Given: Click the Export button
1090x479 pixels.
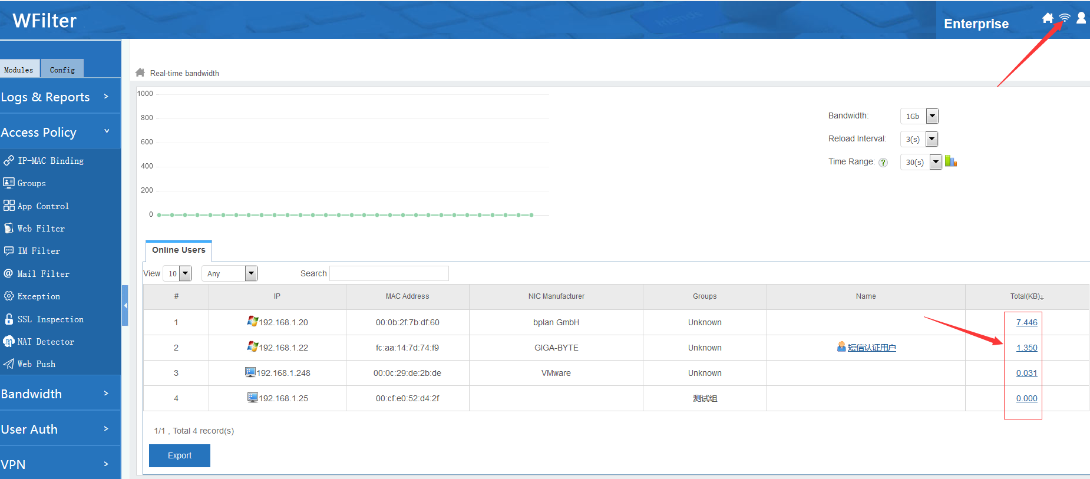Looking at the screenshot, I should click(x=180, y=455).
